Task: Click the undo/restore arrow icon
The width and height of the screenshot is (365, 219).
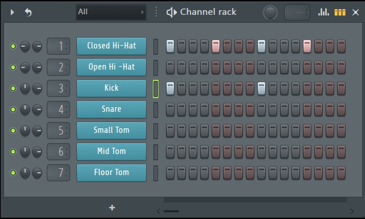Action: [x=28, y=12]
